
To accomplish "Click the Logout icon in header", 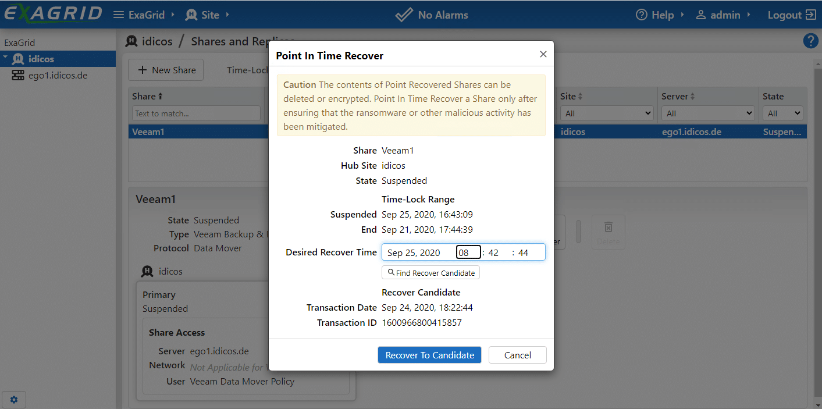I will [810, 15].
